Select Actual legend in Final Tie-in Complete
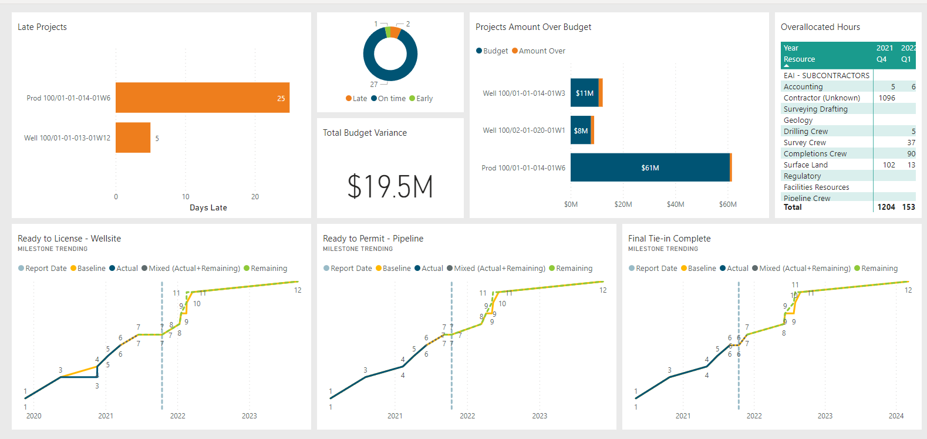The image size is (927, 439). pos(723,269)
